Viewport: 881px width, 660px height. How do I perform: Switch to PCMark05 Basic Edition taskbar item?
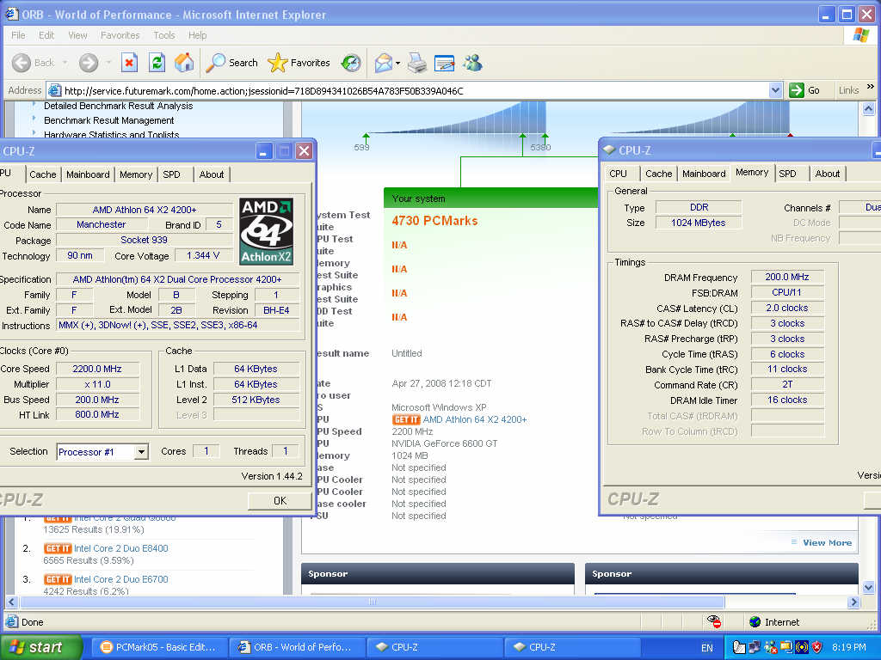click(x=158, y=647)
